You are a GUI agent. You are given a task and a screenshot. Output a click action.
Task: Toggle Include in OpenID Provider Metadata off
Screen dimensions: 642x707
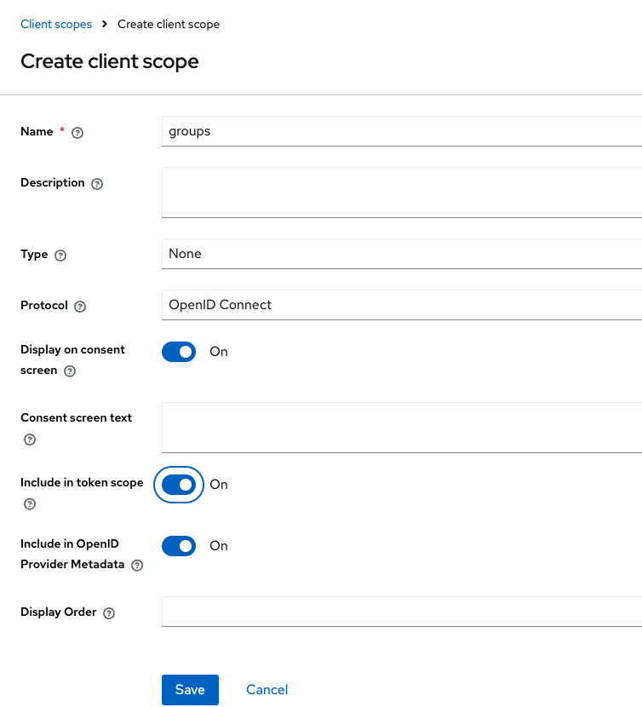coord(179,546)
